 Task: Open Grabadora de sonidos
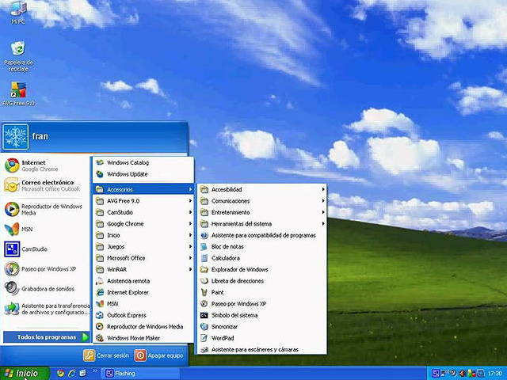[45, 289]
